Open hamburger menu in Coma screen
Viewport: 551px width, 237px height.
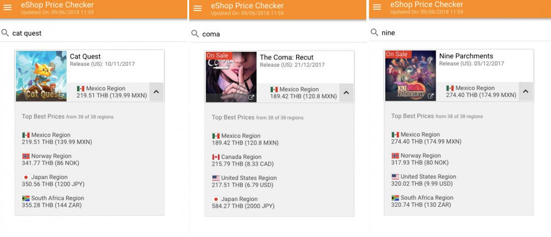click(198, 9)
